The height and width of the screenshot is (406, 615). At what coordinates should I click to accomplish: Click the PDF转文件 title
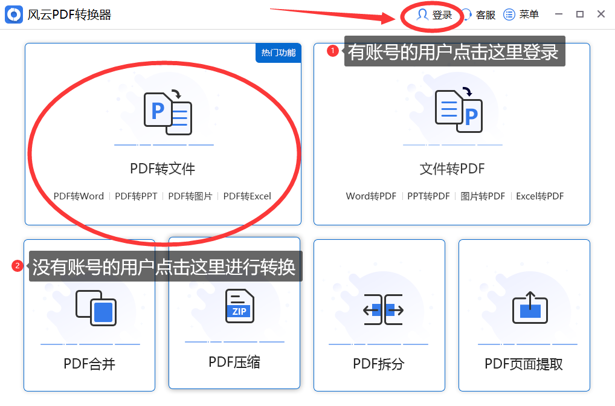[163, 169]
